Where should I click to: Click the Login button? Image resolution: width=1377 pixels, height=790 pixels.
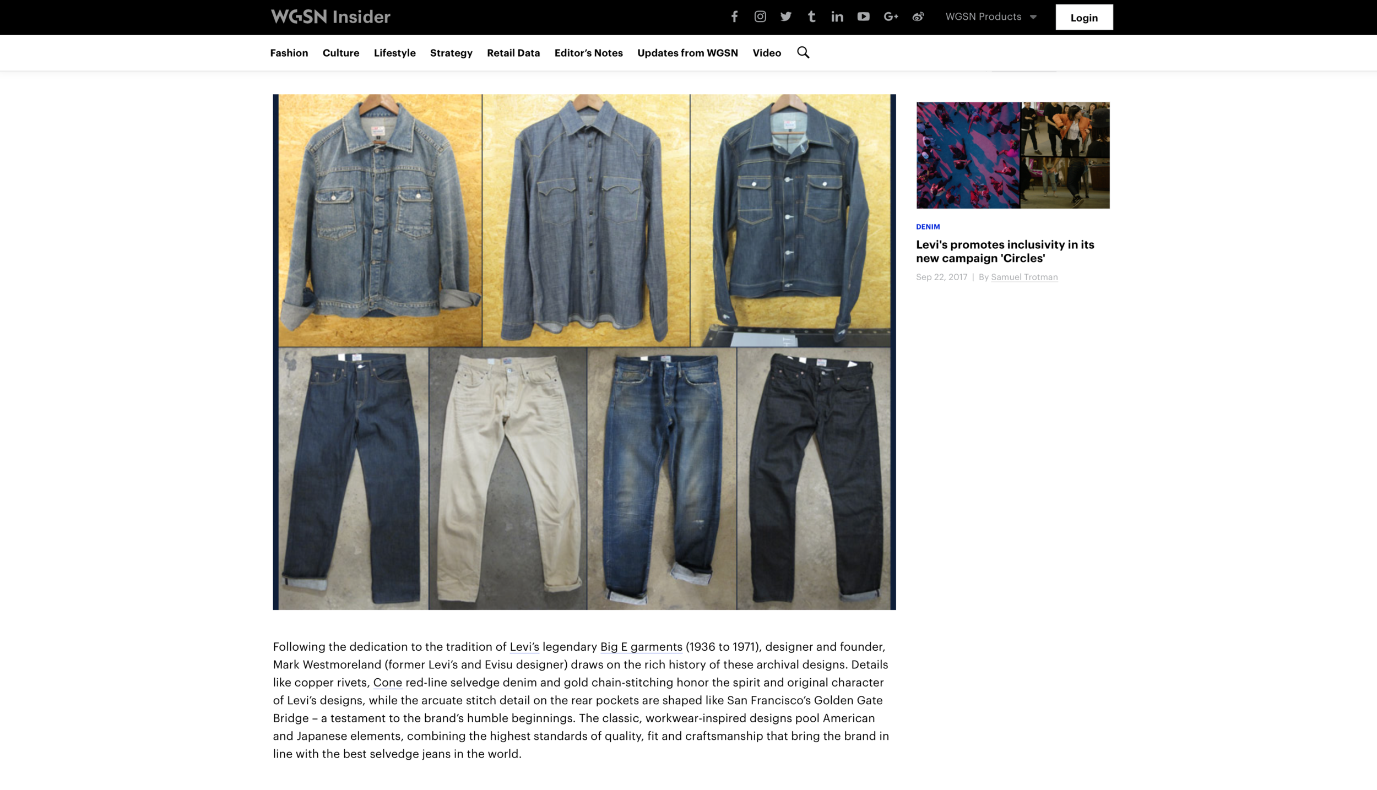click(1084, 17)
